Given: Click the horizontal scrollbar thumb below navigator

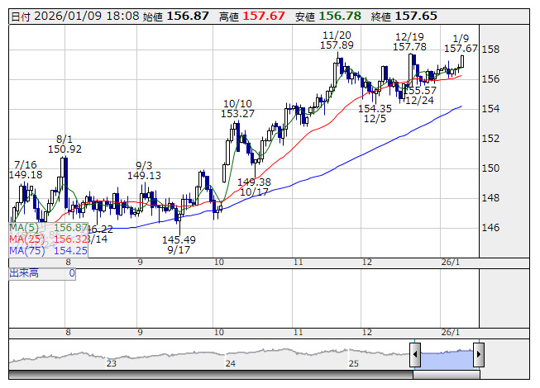Looking at the screenshot, I should [447, 376].
